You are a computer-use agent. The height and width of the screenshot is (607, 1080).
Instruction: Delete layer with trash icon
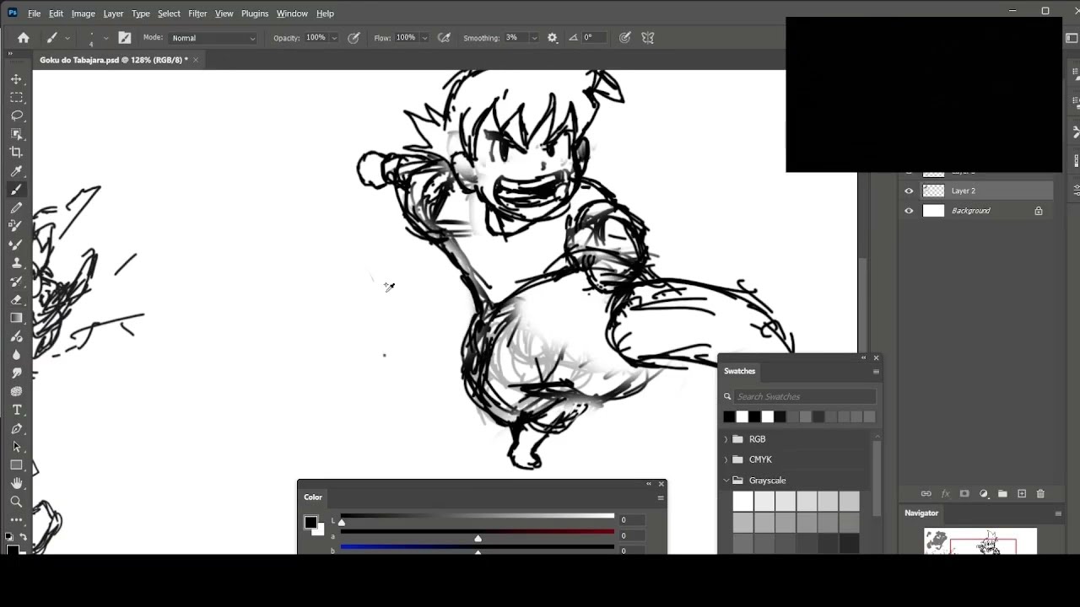[1040, 494]
